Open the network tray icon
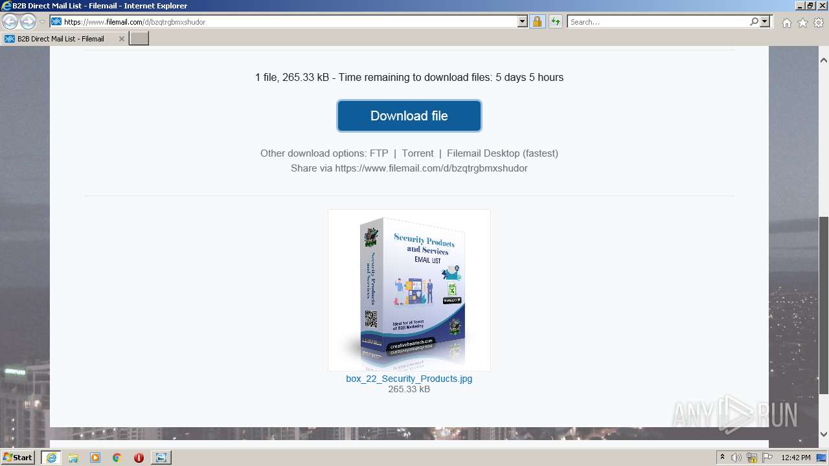829x466 pixels. [x=752, y=458]
